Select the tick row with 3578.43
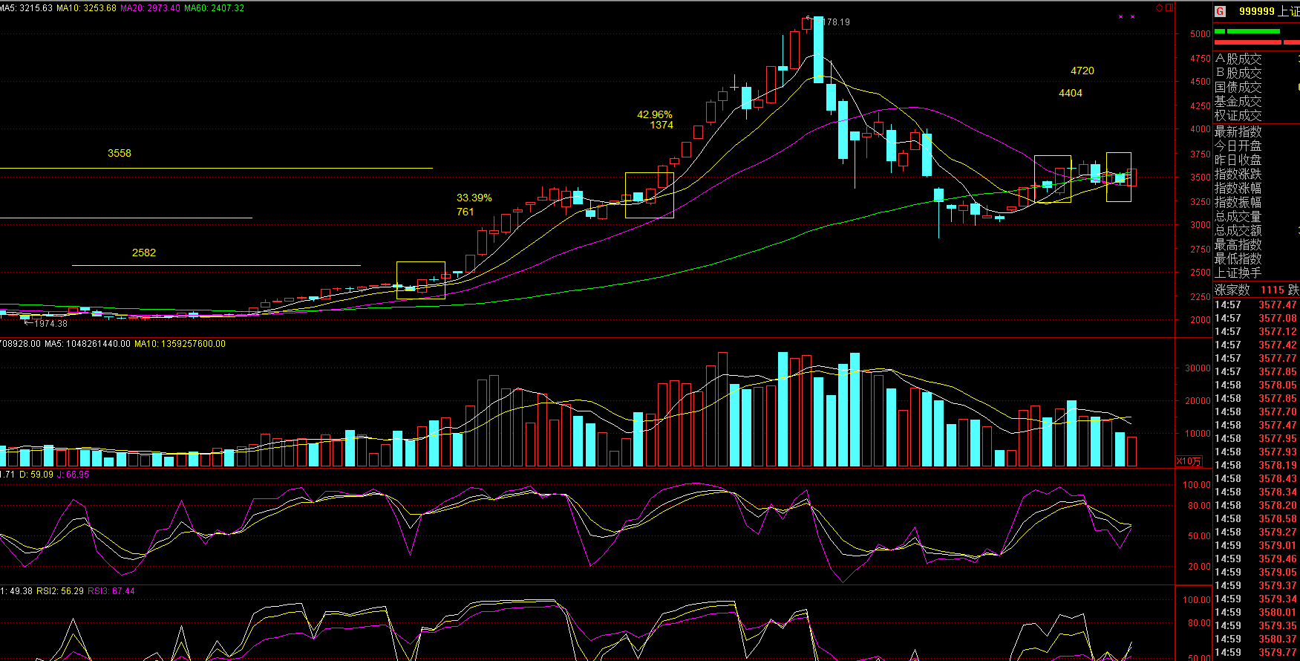Viewport: 1300px width, 661px height. (1257, 478)
